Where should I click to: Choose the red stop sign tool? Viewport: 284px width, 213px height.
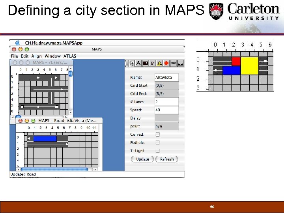coord(166,63)
